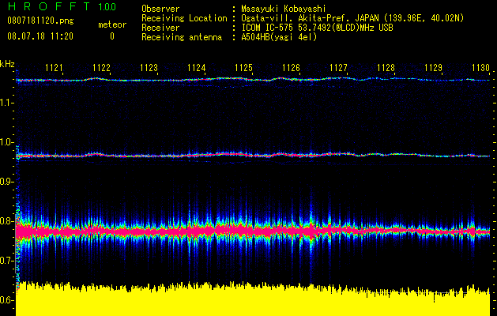Click the 1.1 kHz frequency label
Viewport: 497px width, 316px height.
(7, 103)
